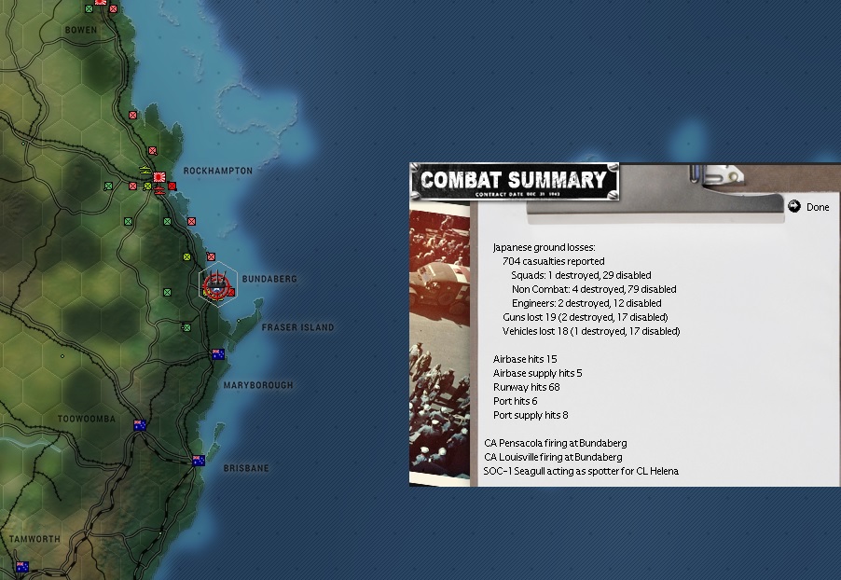Click the 'Airbase hits 15' line
This screenshot has width=841, height=580.
pyautogui.click(x=525, y=359)
